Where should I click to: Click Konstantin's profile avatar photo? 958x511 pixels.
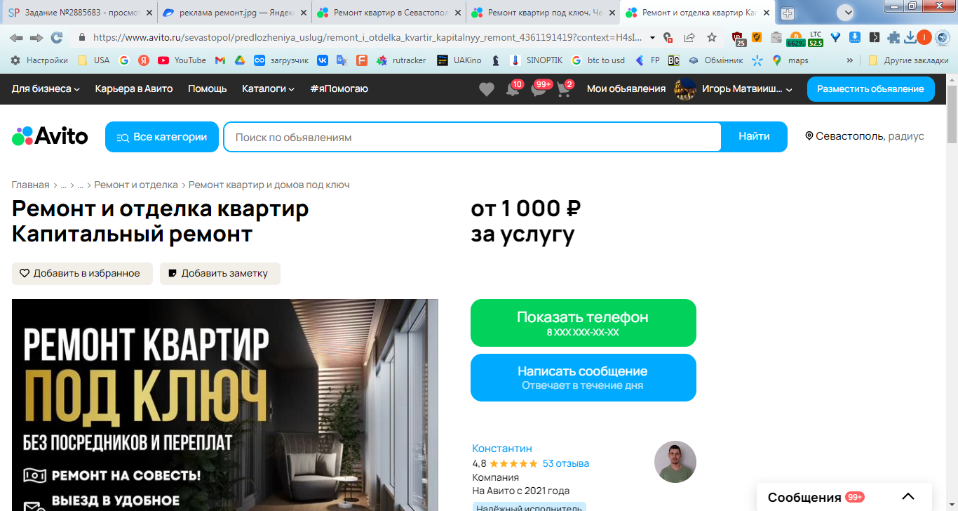(675, 462)
